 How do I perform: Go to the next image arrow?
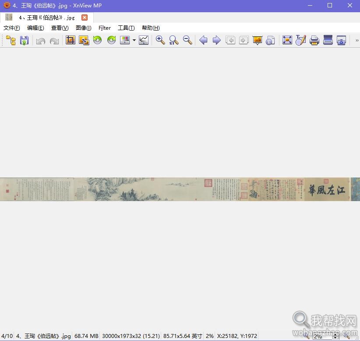coord(216,40)
